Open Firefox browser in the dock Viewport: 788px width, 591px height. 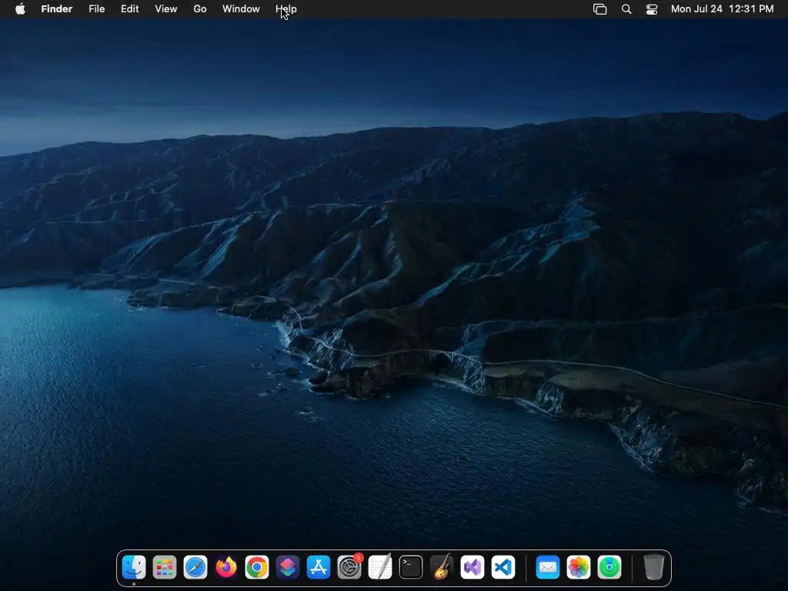tap(226, 568)
